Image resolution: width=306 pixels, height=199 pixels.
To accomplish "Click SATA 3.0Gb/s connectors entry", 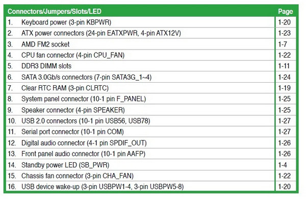I will coord(140,77).
